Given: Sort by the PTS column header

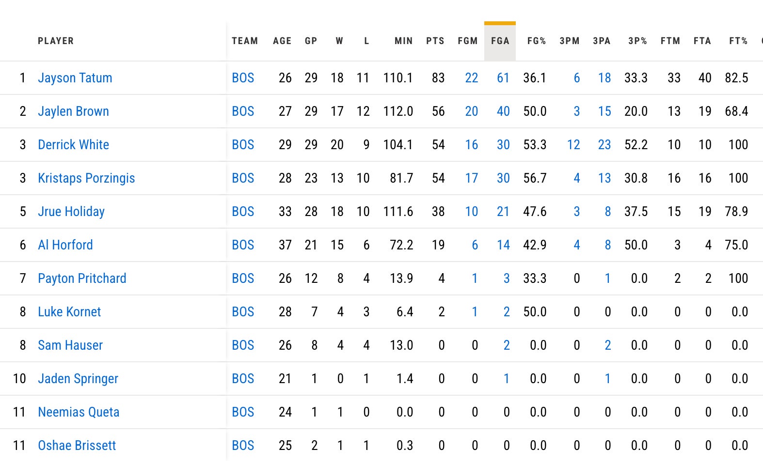Looking at the screenshot, I should 435,41.
